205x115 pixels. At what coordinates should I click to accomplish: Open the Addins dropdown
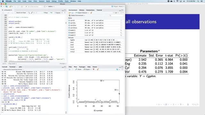pos(51,6)
